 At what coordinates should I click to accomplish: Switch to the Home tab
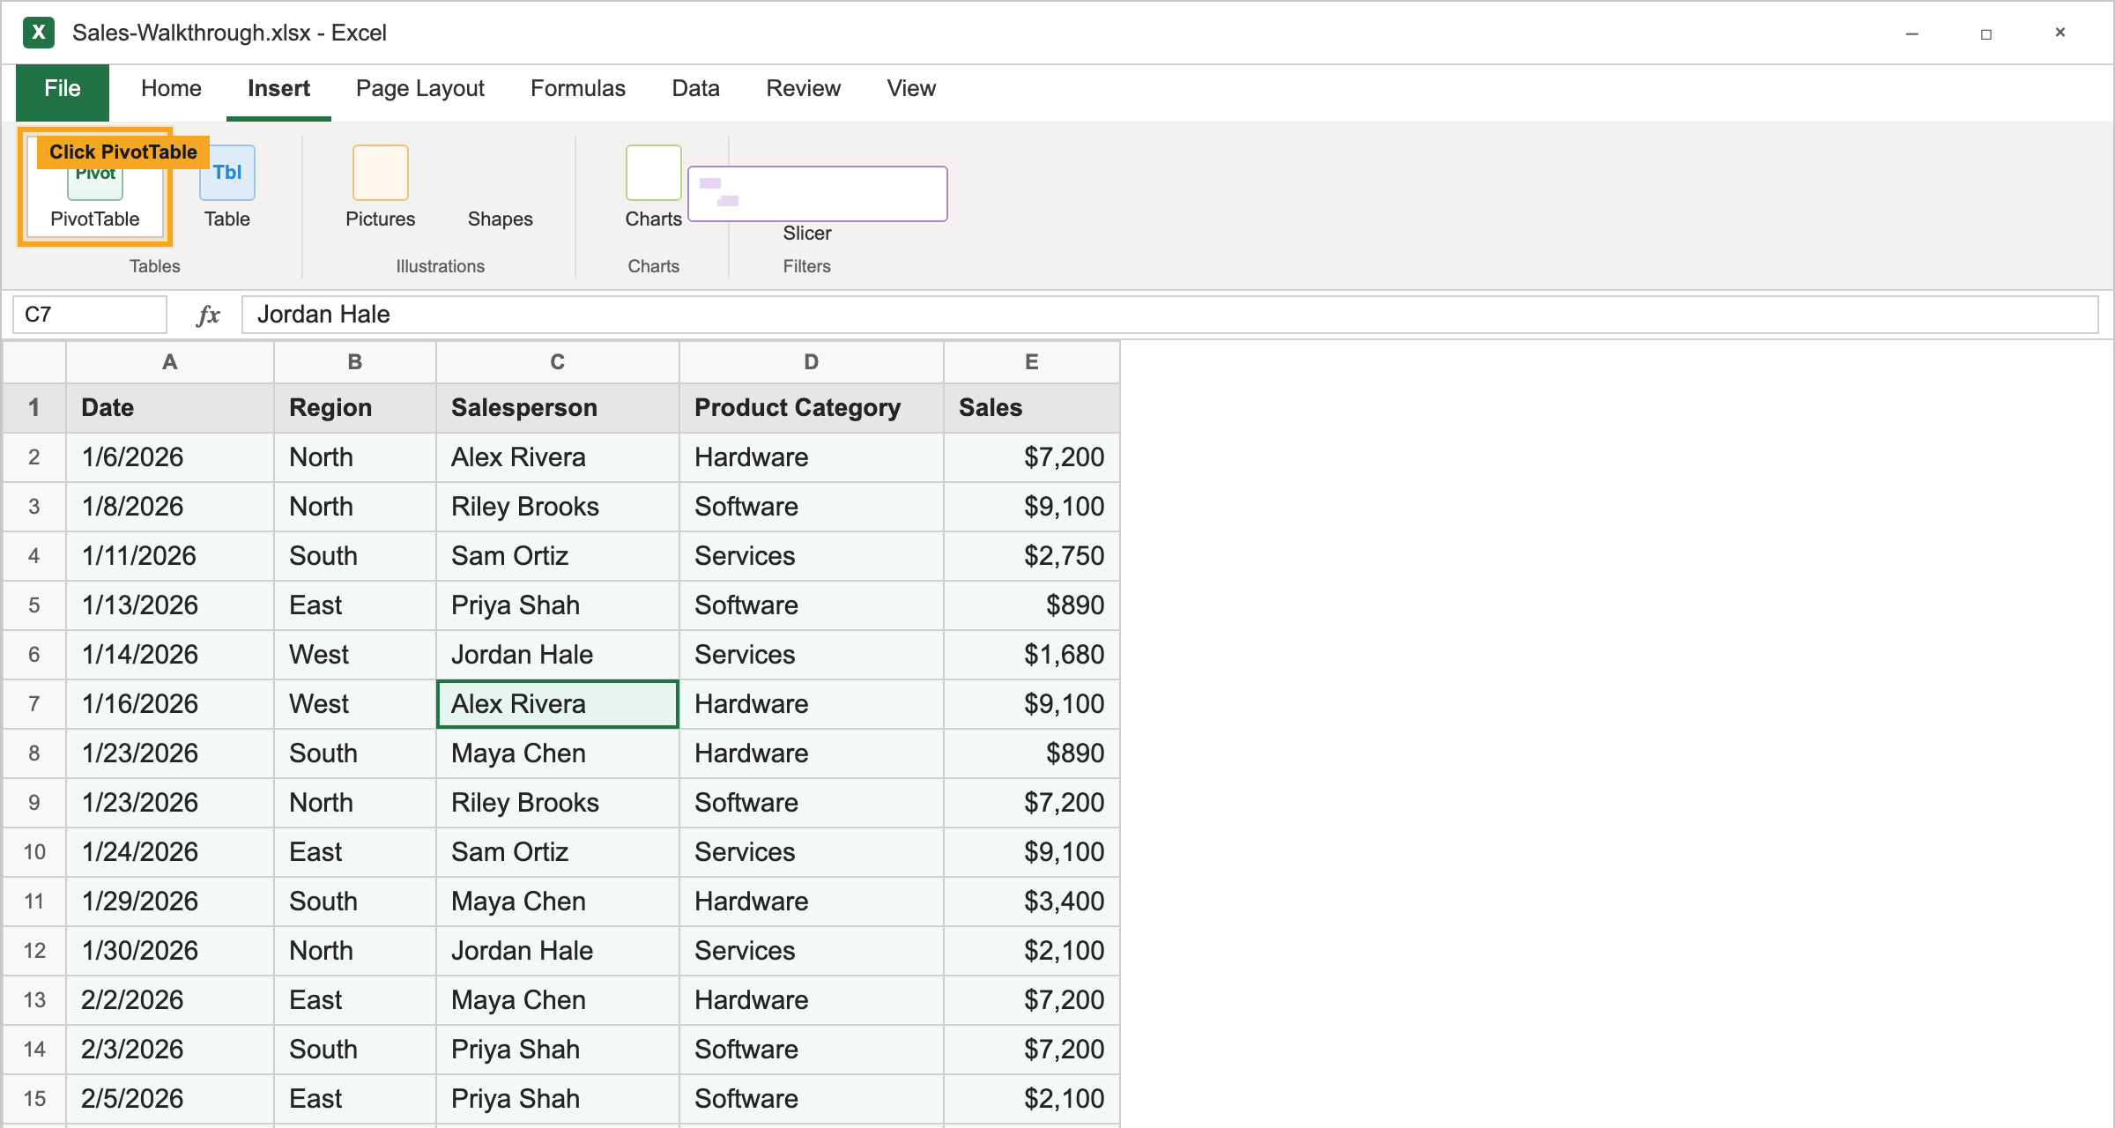coord(171,89)
